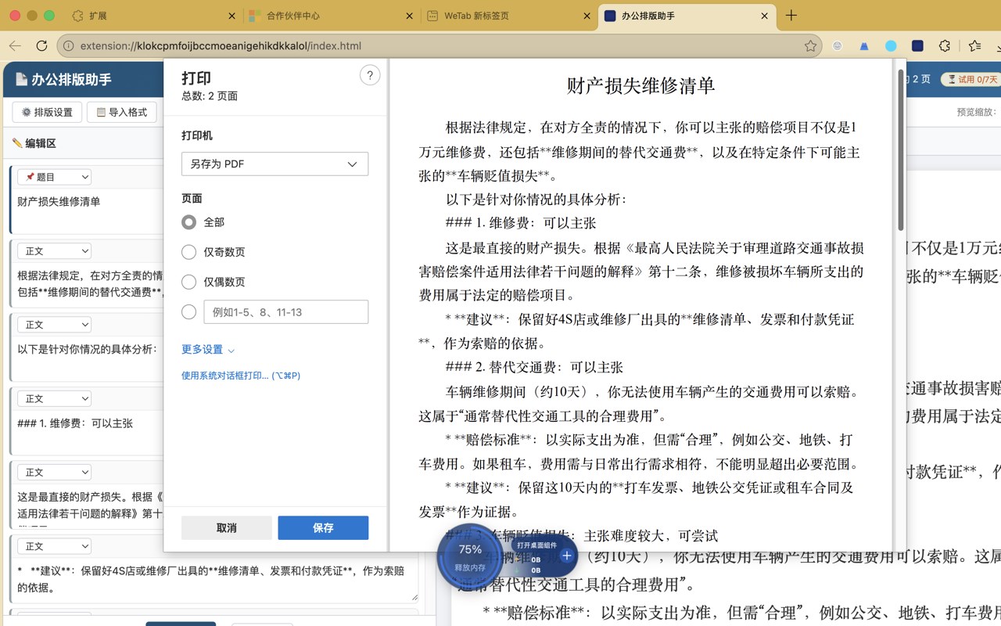This screenshot has width=1001, height=626.
Task: Open a new browser tab with plus
Action: 791,16
